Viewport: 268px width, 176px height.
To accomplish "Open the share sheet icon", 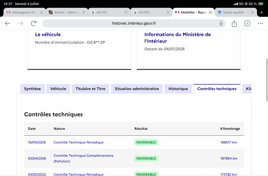I will (x=234, y=23).
